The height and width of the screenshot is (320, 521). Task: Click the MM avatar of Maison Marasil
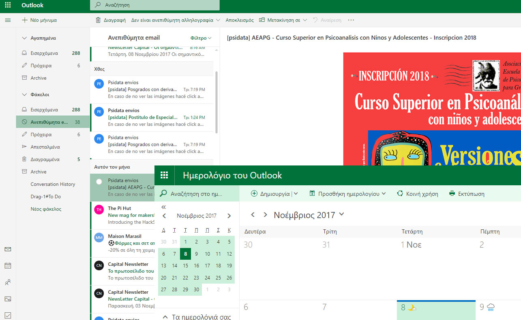click(99, 237)
